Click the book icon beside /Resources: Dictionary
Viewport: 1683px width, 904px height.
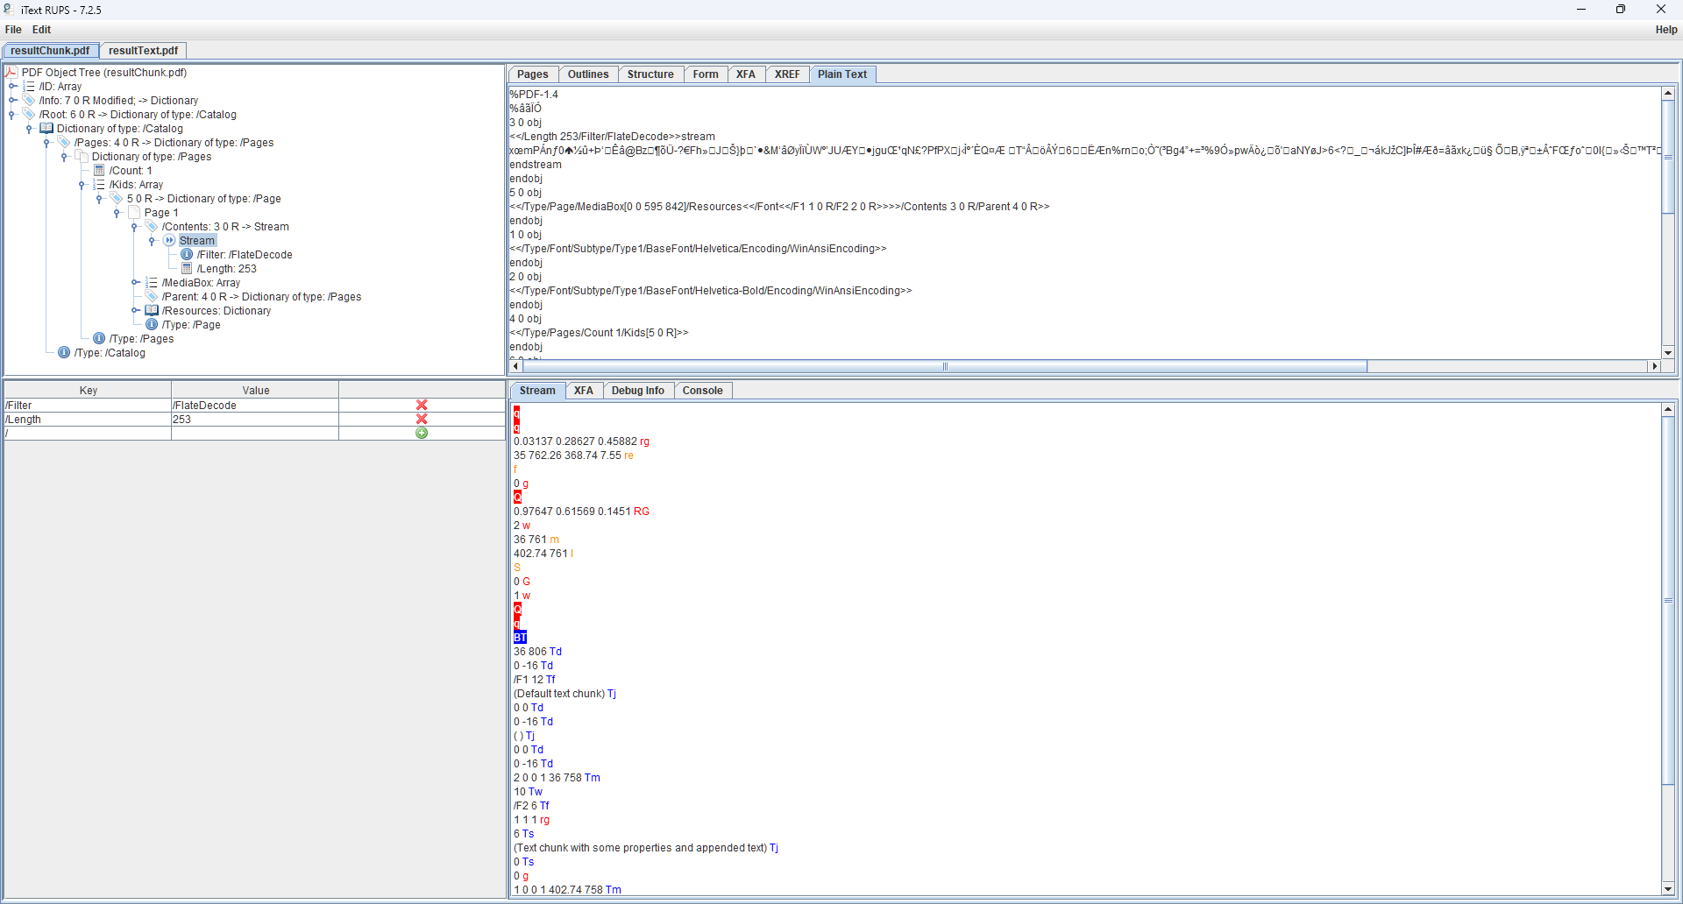(152, 310)
